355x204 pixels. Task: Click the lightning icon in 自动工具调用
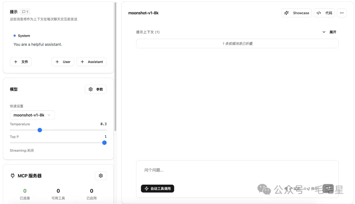coord(147,189)
